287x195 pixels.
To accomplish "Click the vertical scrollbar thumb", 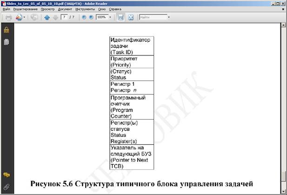I will [x=283, y=176].
